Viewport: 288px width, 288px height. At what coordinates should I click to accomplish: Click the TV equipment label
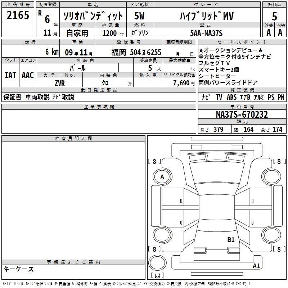(219, 97)
